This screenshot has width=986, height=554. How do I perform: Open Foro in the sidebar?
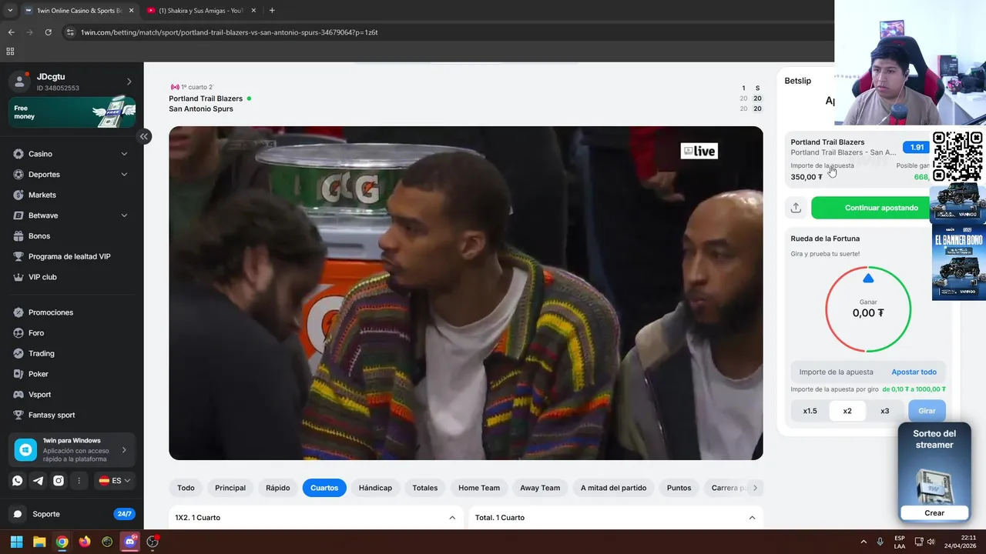36,333
